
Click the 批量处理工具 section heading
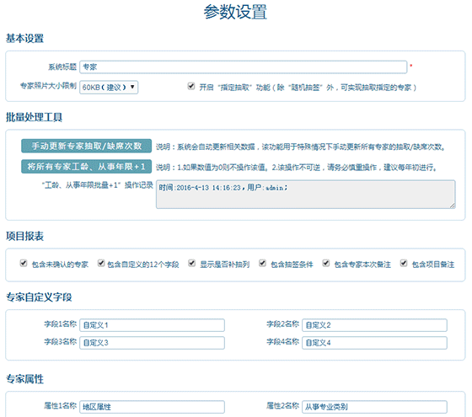pos(34,117)
